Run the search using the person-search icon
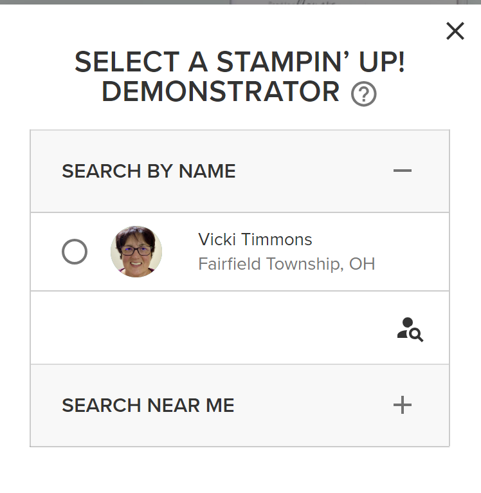This screenshot has height=493, width=481. click(410, 329)
